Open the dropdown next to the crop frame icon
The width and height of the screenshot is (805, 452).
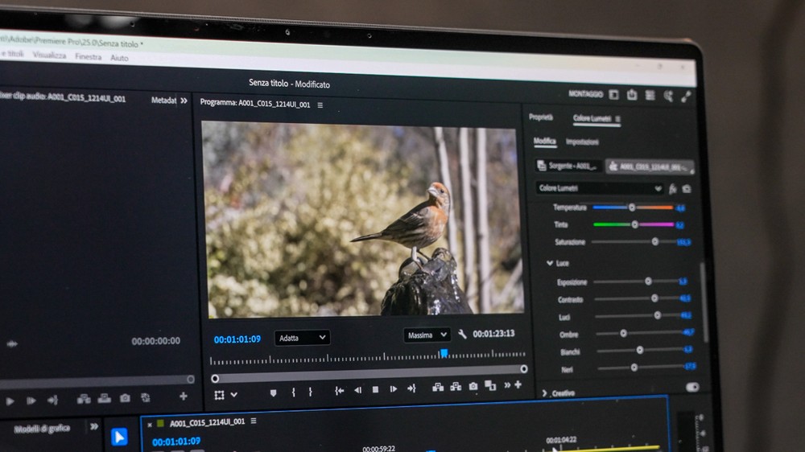234,395
